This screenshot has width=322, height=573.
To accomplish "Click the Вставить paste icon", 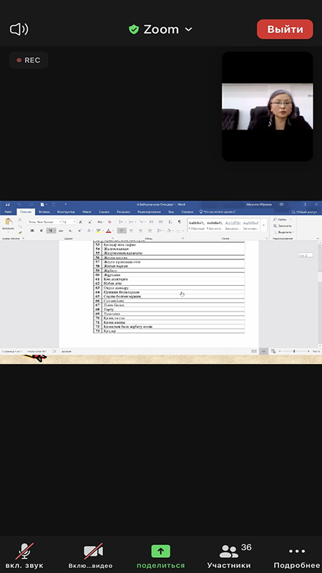I will (8, 224).
